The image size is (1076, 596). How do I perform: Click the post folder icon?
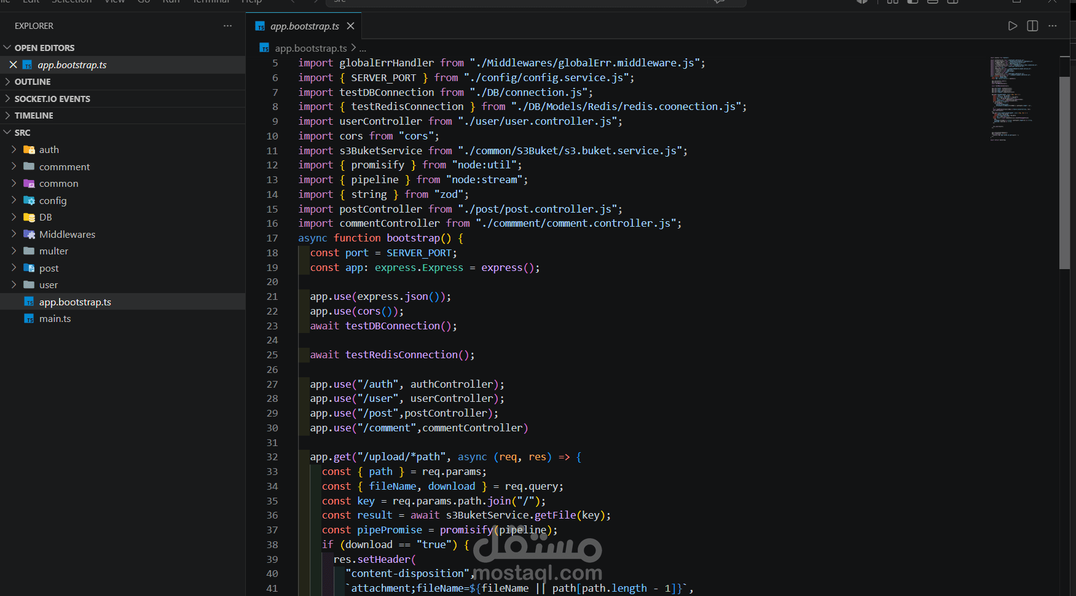[29, 268]
